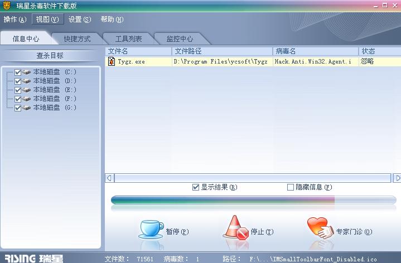The image size is (401, 263).
Task: Click the 停止(T) button label
Action: 262,232
